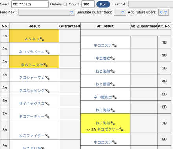Image resolution: width=173 pixels, height=149 pixels.
Task: Click the paw icon beside サイキックネコ
Action: pos(47,104)
